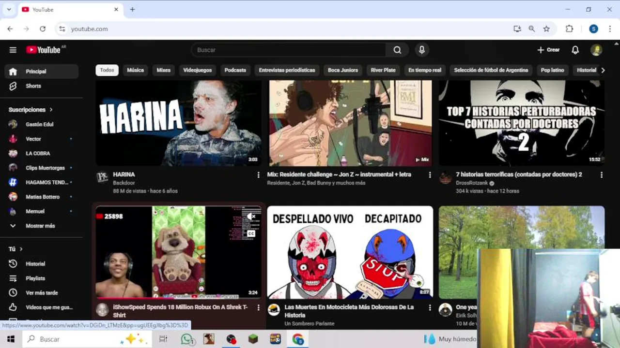The image size is (620, 348).
Task: Toggle captions CC on iShowSpeed preview
Action: coord(251,233)
